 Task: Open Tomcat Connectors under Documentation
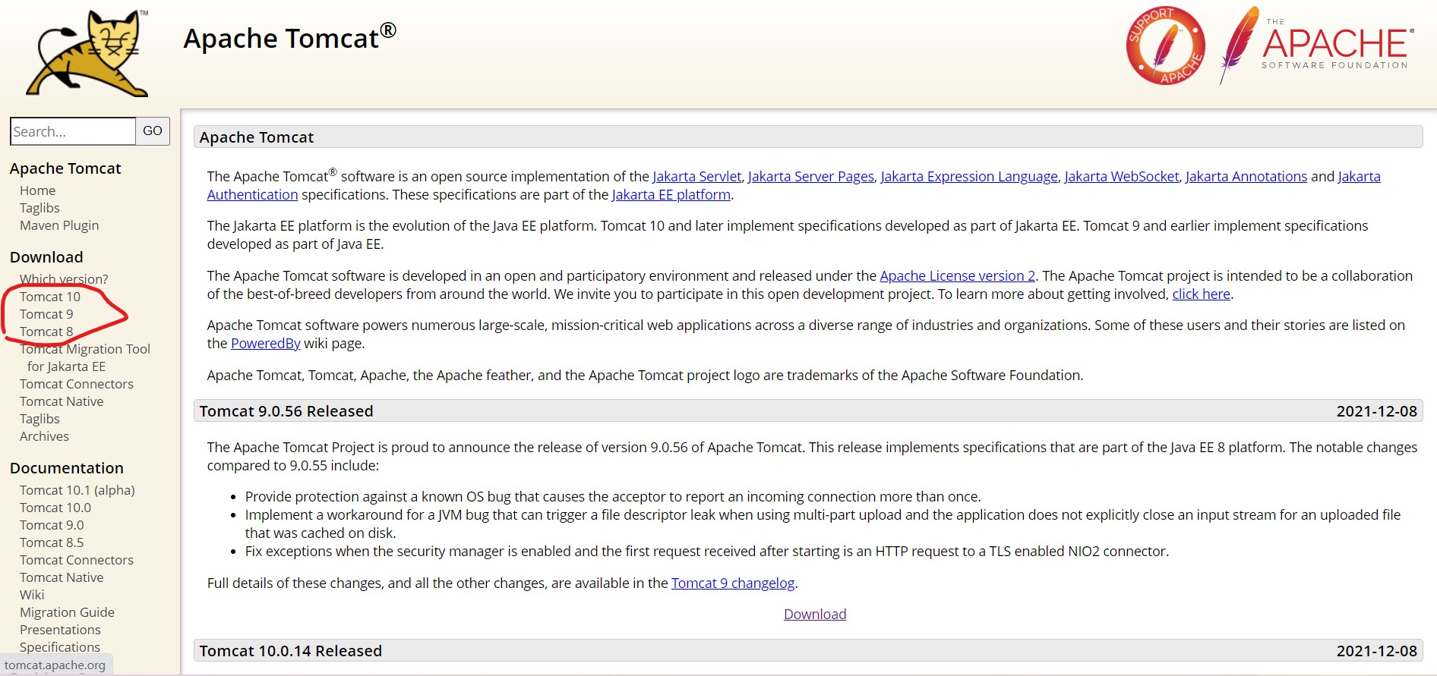pos(77,560)
